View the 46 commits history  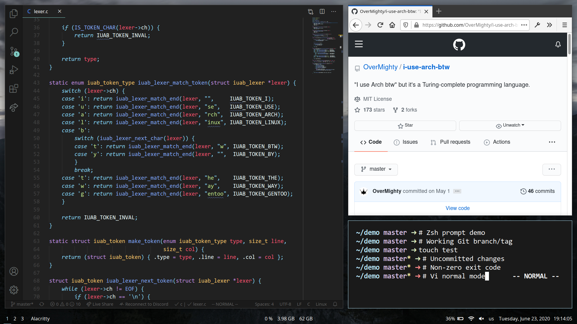[x=537, y=191]
